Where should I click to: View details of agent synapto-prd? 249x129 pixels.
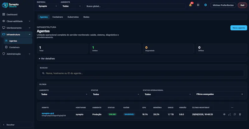click(224, 114)
